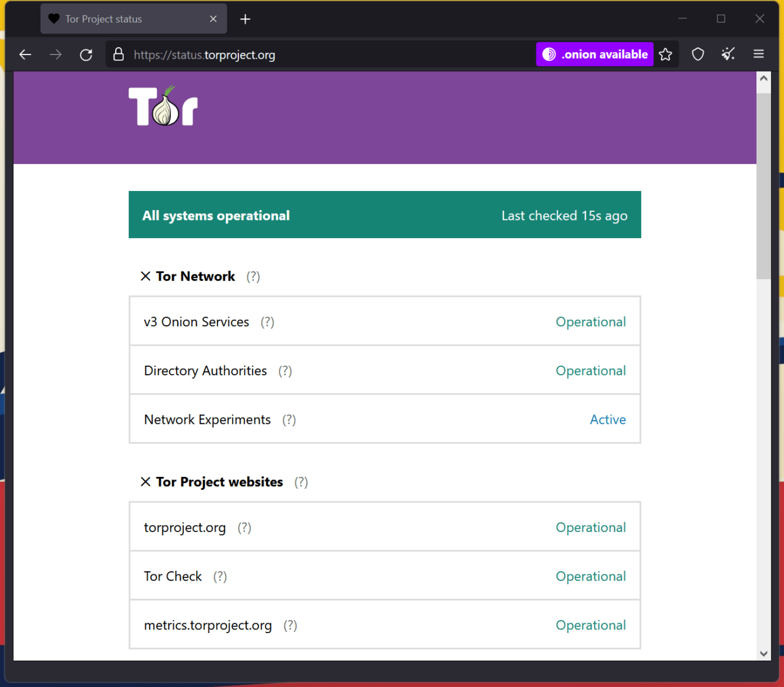This screenshot has width=784, height=687.
Task: Click the padlock site security icon
Action: click(x=119, y=54)
